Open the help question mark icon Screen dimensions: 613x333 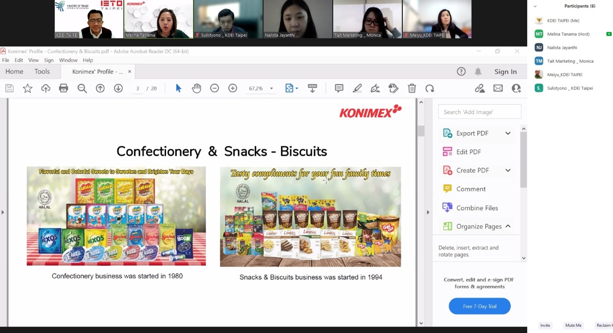click(461, 72)
